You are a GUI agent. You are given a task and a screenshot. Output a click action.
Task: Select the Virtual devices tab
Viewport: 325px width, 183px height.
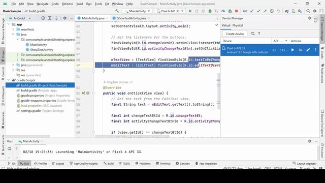[x=225, y=25]
